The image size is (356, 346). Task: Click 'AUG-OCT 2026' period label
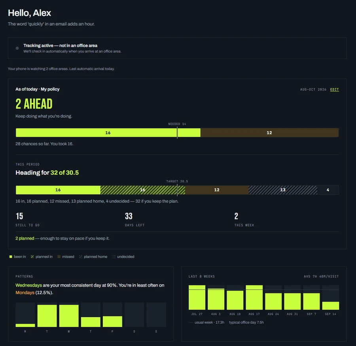(313, 89)
